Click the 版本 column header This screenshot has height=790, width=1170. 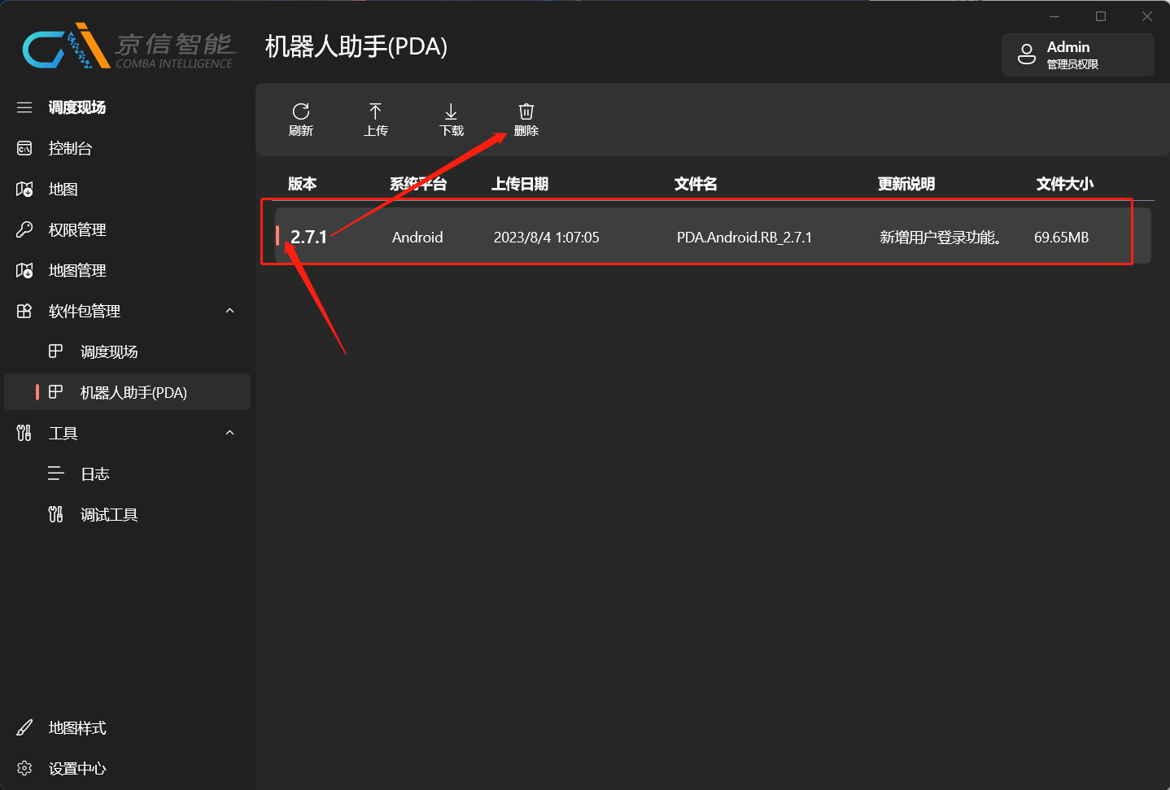tap(302, 184)
